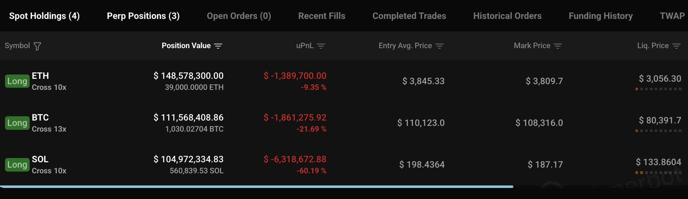Click the BTC symbol name
This screenshot has width=688, height=199.
[40, 118]
